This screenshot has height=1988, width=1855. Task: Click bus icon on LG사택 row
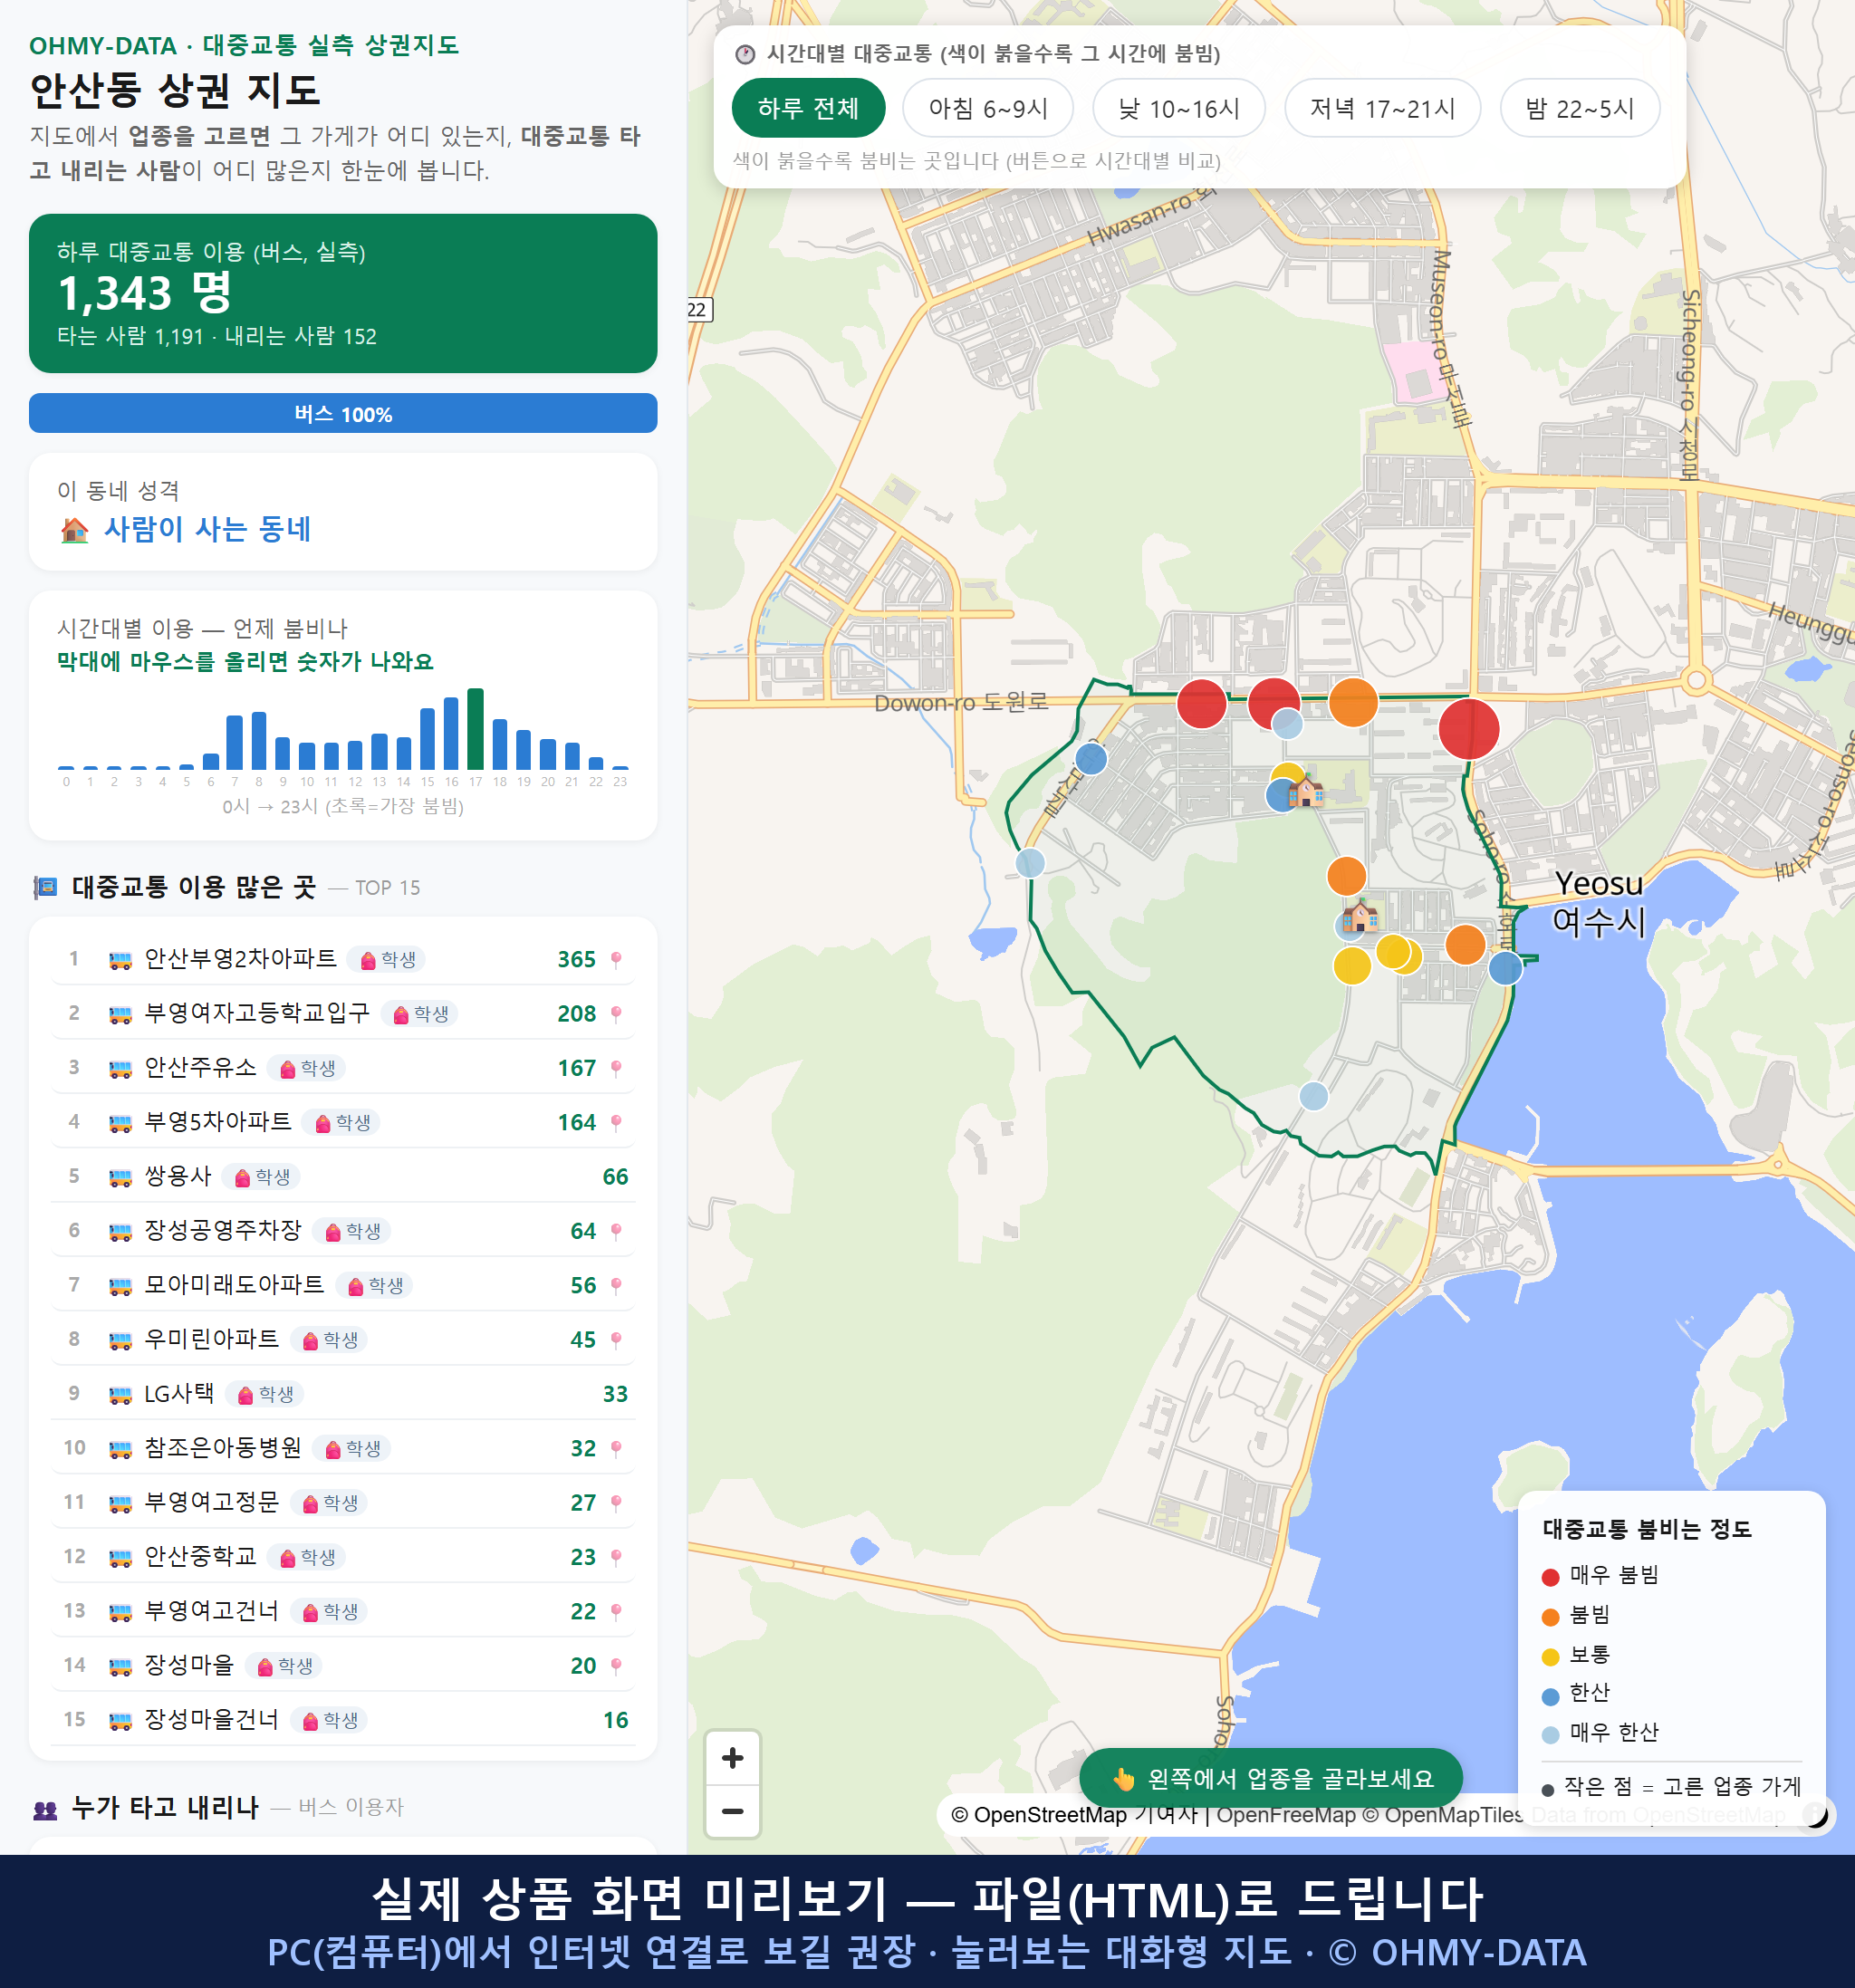click(x=120, y=1395)
